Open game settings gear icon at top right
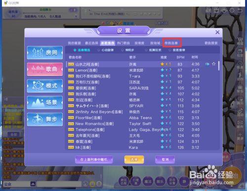This screenshot has width=247, height=191. (x=232, y=10)
